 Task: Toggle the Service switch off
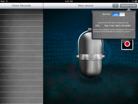118,14
